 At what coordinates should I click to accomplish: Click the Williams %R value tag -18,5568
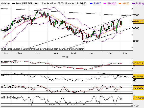[138, 98]
